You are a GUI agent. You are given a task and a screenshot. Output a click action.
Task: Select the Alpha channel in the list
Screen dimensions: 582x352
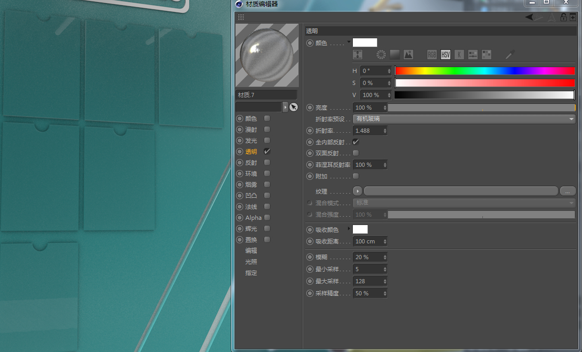pos(253,218)
